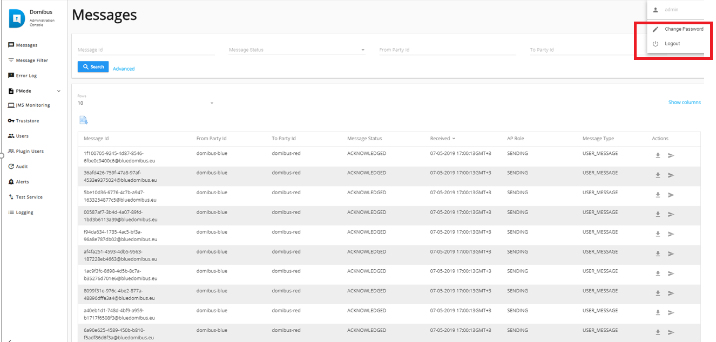The image size is (716, 342).
Task: Focus the Message Id search field
Action: pyautogui.click(x=146, y=50)
